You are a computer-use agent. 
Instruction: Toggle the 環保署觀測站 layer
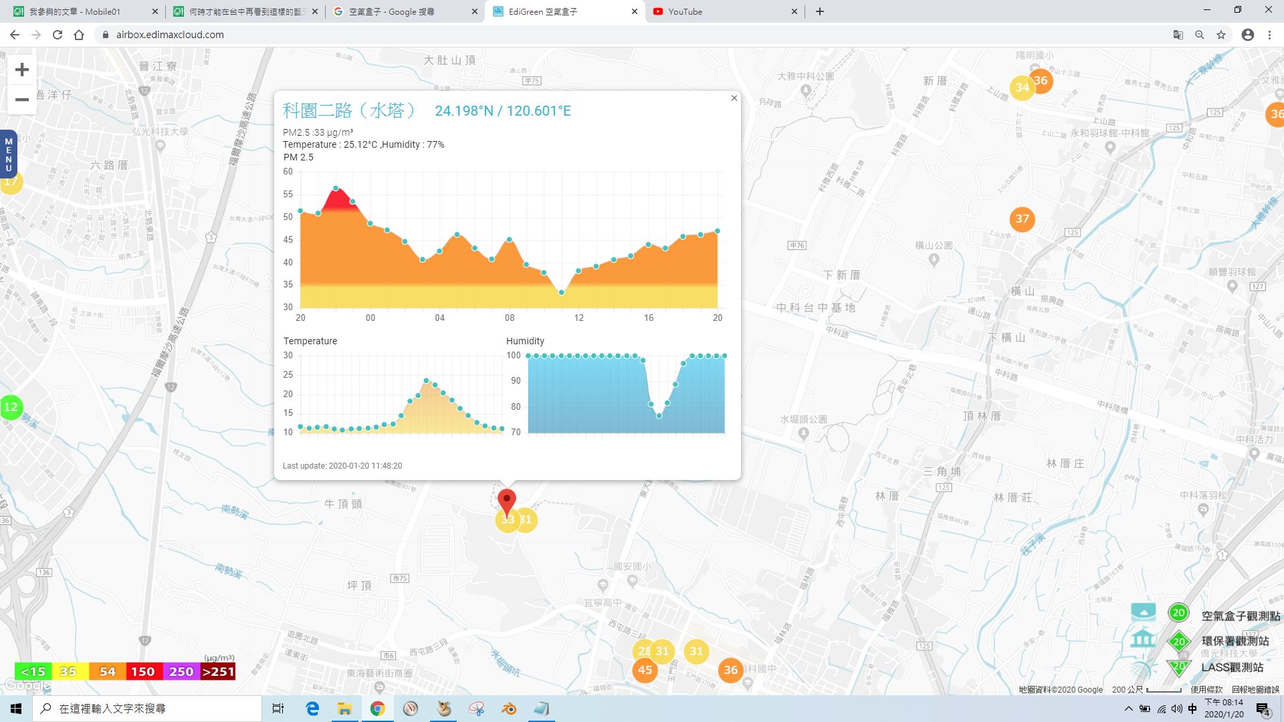[x=1178, y=641]
